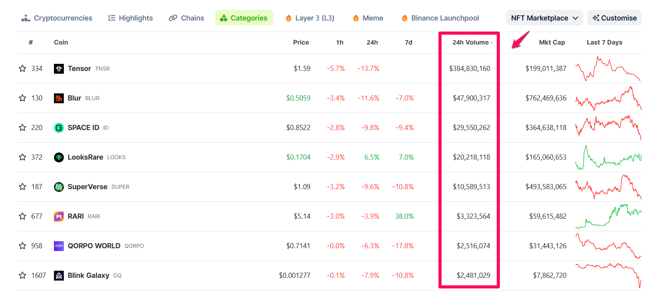Click the LooksRare eye logo icon
This screenshot has height=292, width=648.
click(59, 157)
